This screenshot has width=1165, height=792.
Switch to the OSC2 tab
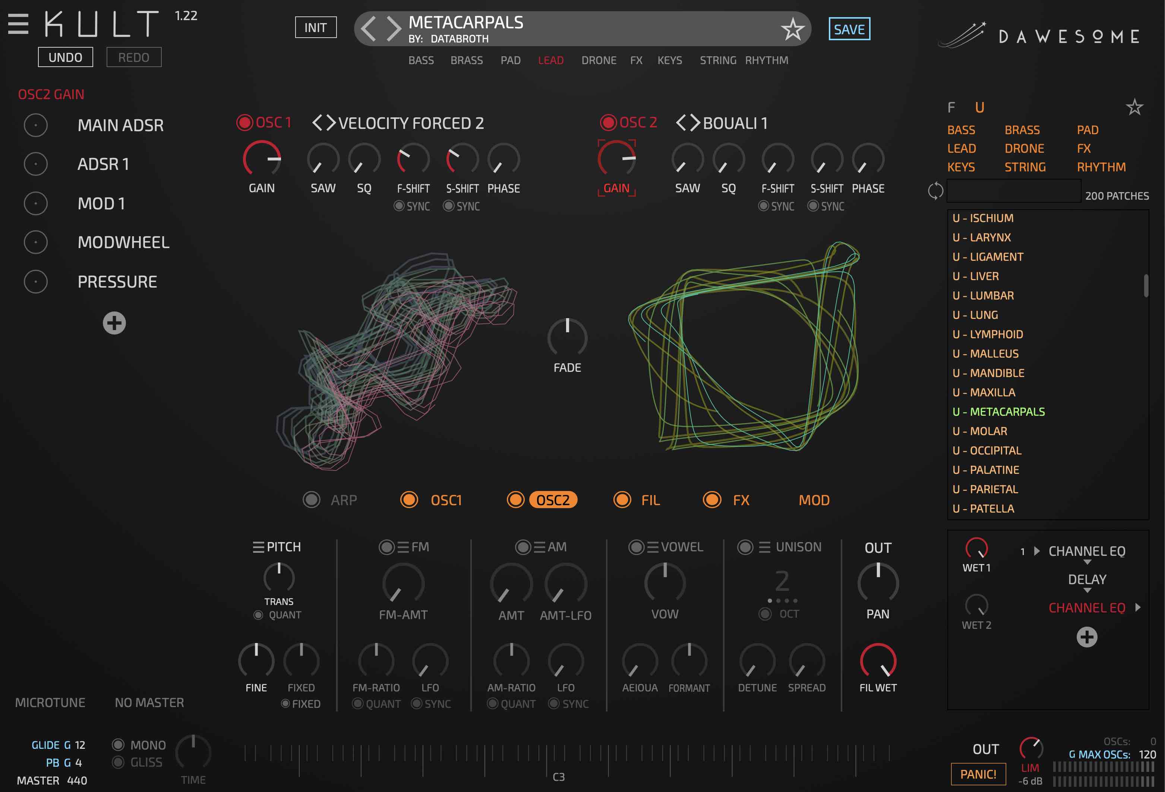[x=553, y=500]
